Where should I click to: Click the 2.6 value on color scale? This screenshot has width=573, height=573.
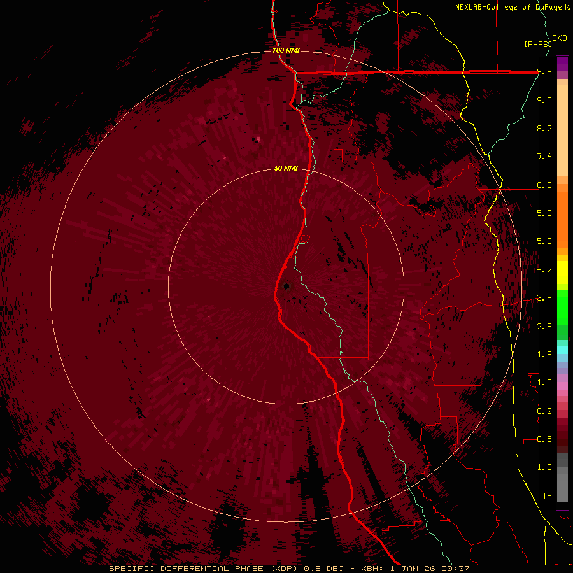click(544, 327)
